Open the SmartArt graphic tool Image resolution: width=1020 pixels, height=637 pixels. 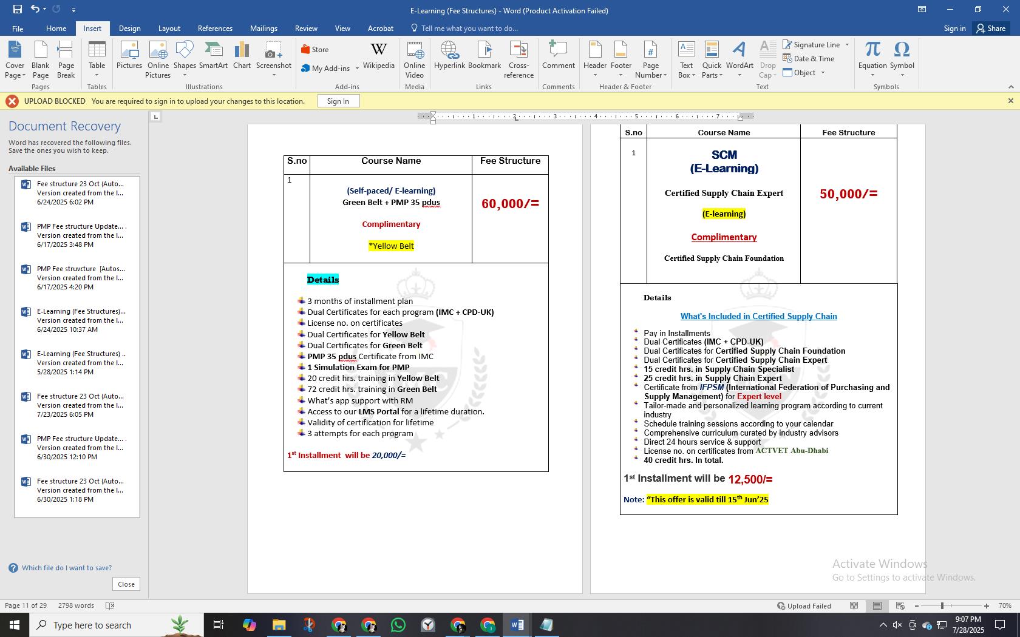pos(213,55)
